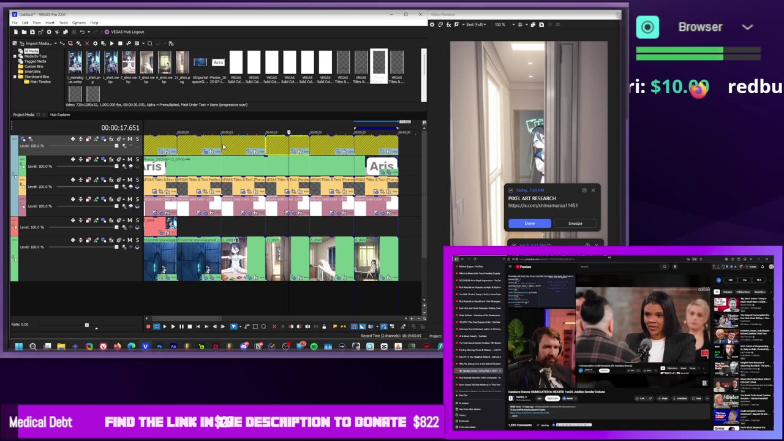The height and width of the screenshot is (441, 784).
Task: Click the Play button in transport bar
Action: tap(173, 326)
